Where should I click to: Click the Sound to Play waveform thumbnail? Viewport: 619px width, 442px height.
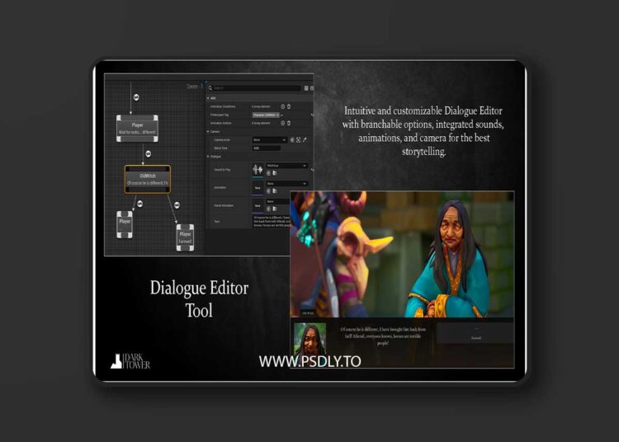point(258,168)
